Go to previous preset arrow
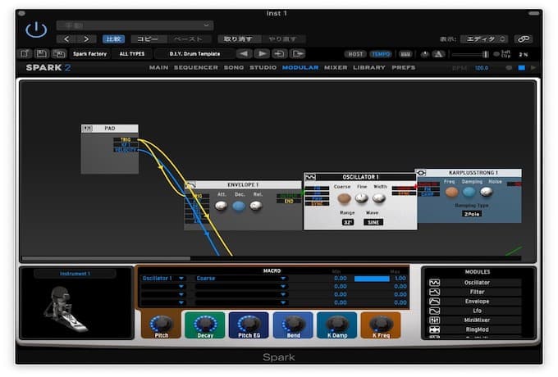 [66, 39]
